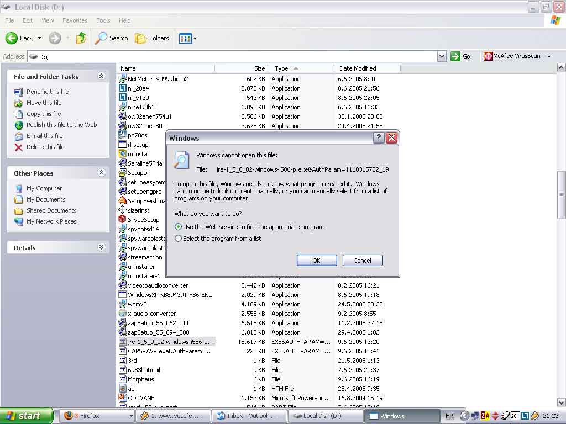Click the Delete this file link

tap(45, 147)
